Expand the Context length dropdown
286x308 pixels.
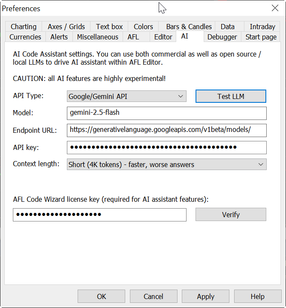coord(166,164)
